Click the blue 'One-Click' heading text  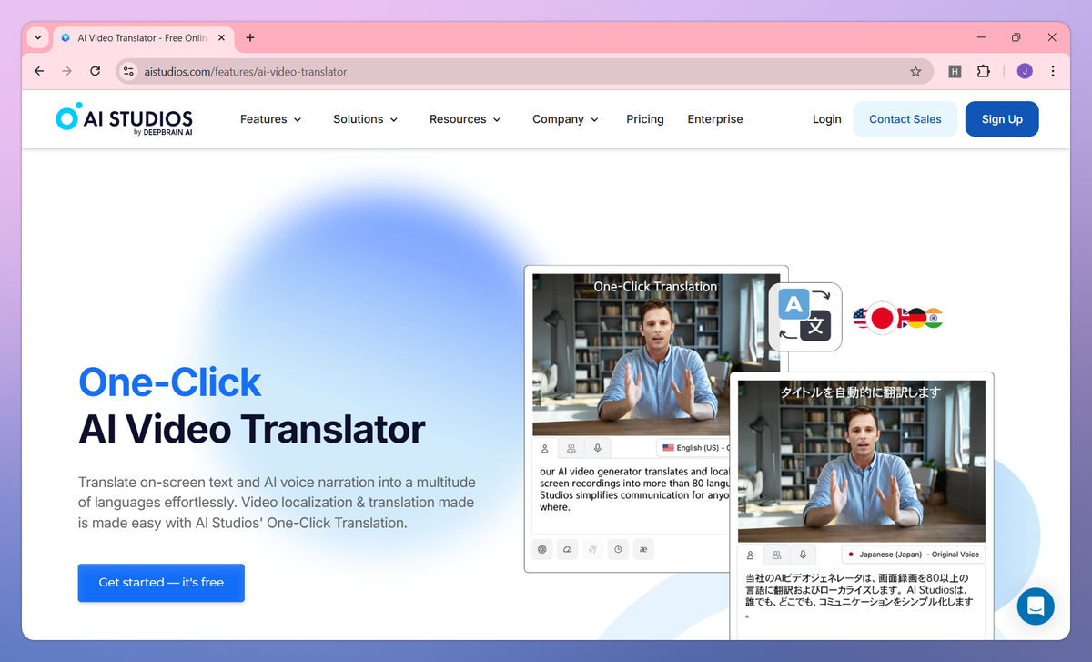coord(170,382)
